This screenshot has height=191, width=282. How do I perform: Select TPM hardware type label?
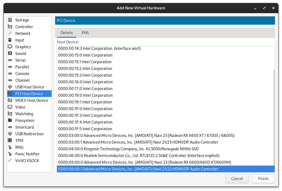(19, 140)
